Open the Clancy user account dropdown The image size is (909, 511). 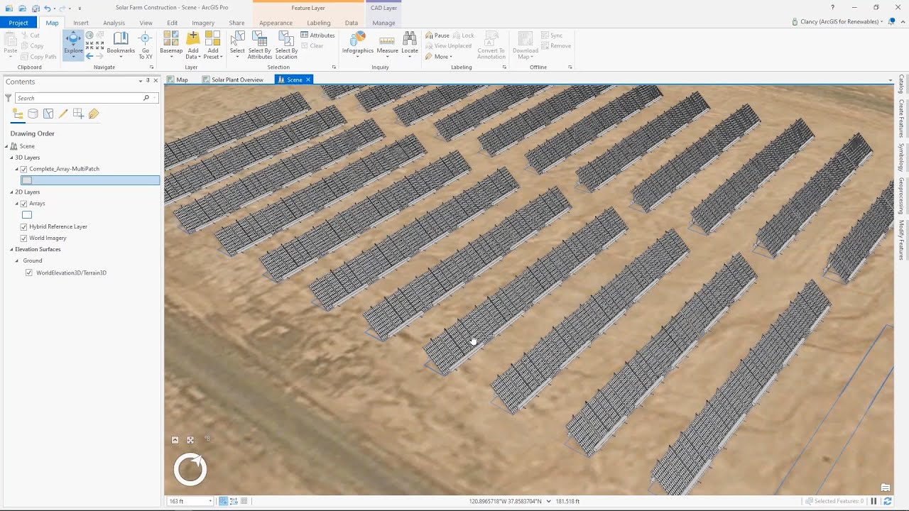pos(838,22)
